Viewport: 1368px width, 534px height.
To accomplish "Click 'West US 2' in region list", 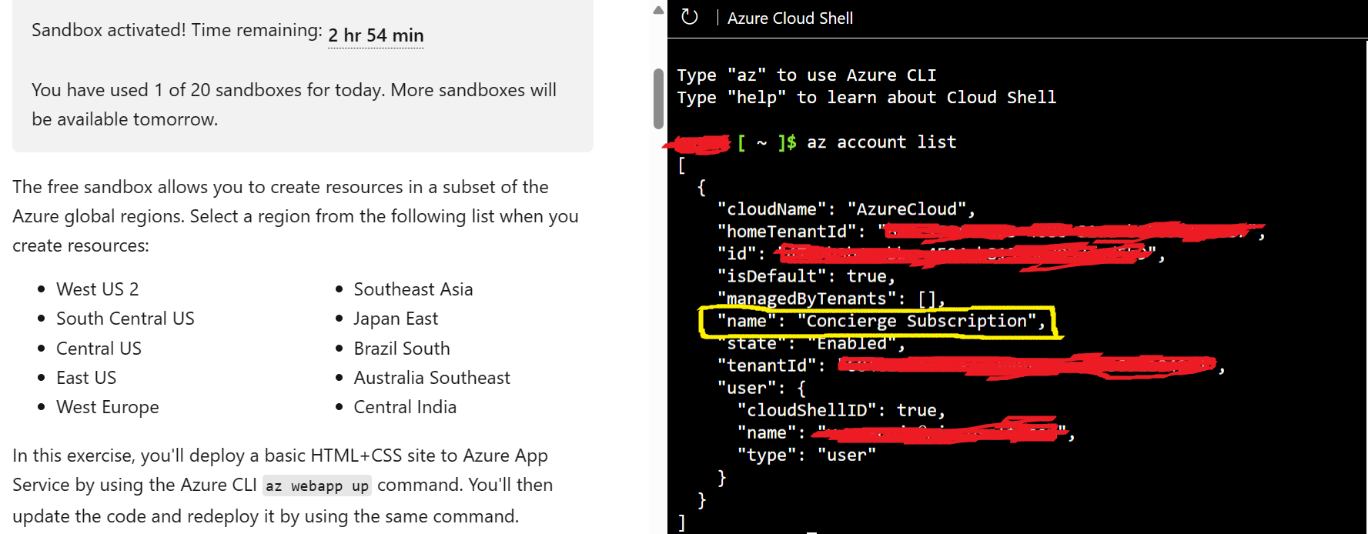I will coord(97,289).
